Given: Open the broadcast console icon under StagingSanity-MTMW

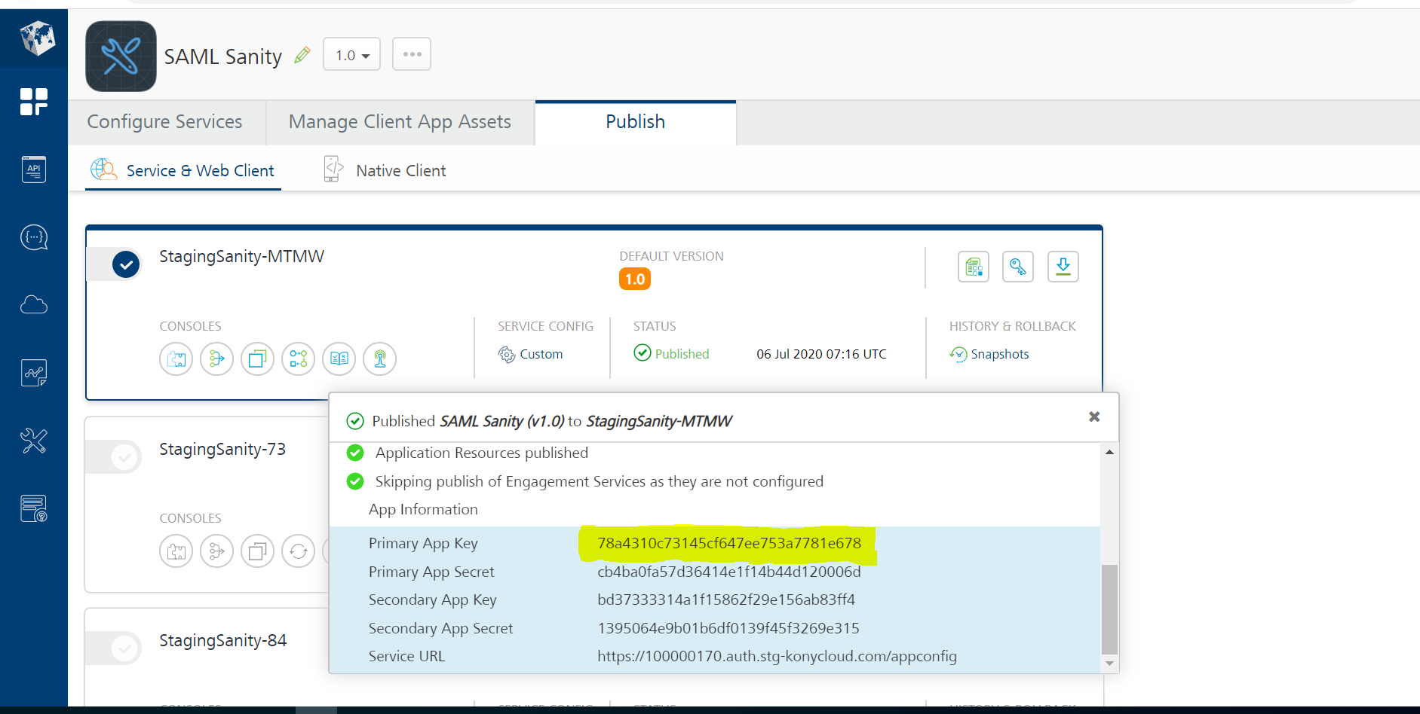Looking at the screenshot, I should click(379, 359).
